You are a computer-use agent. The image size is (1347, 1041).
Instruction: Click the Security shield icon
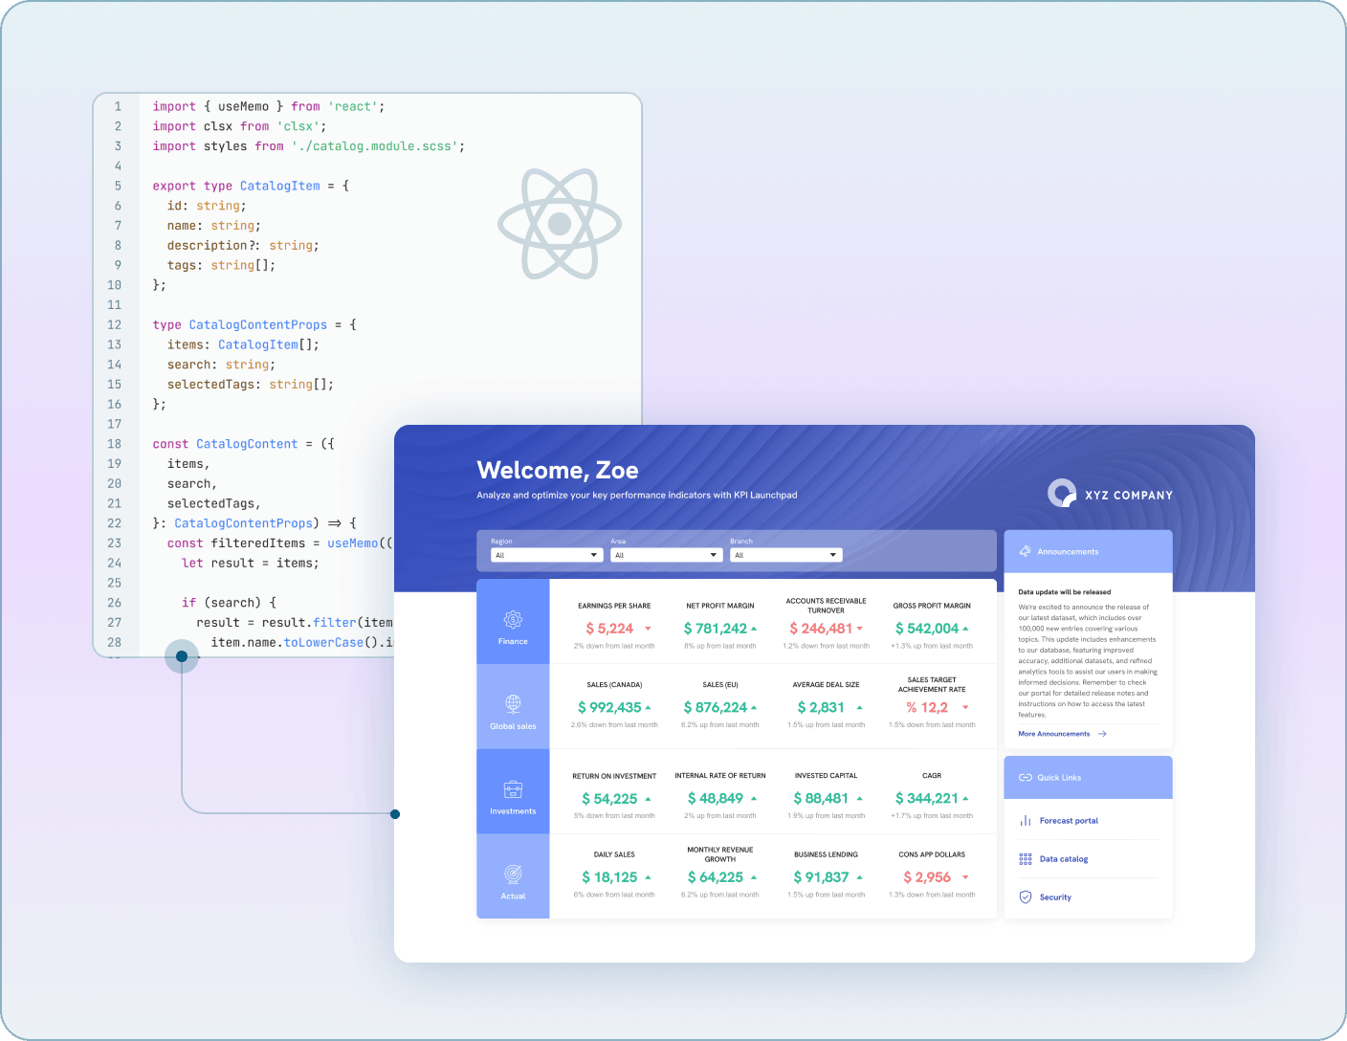coord(1025,897)
